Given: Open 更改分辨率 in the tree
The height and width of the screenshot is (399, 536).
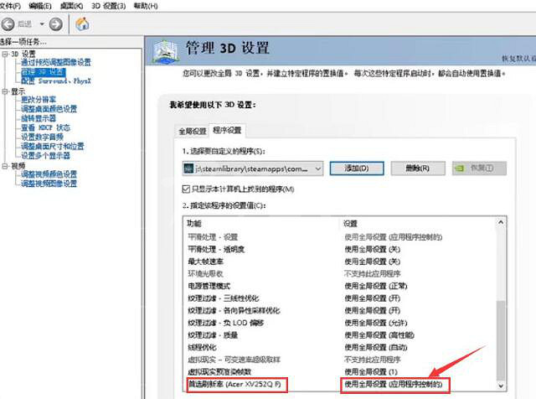Looking at the screenshot, I should tap(39, 100).
